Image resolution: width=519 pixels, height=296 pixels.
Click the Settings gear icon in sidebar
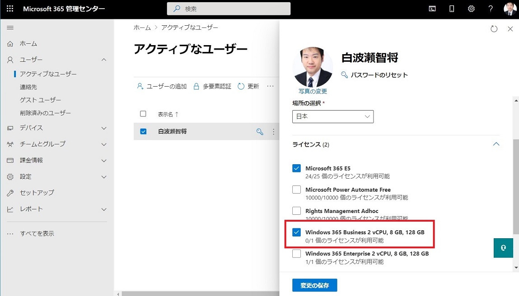point(10,177)
